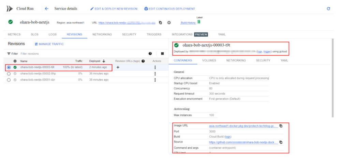Open the service YAML tab
This screenshot has height=158, width=341.
tap(222, 34)
